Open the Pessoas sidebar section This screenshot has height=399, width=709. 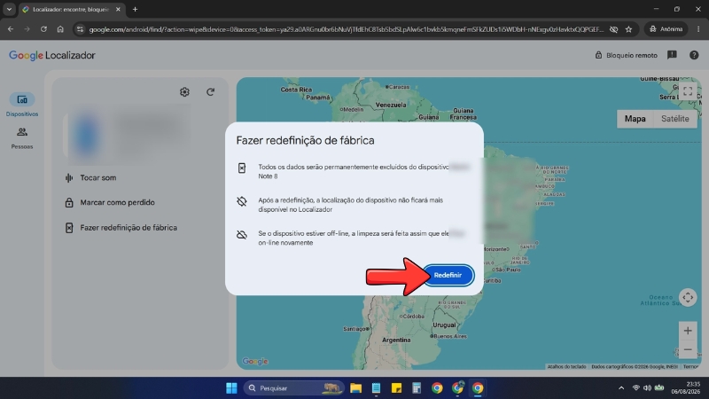click(21, 138)
